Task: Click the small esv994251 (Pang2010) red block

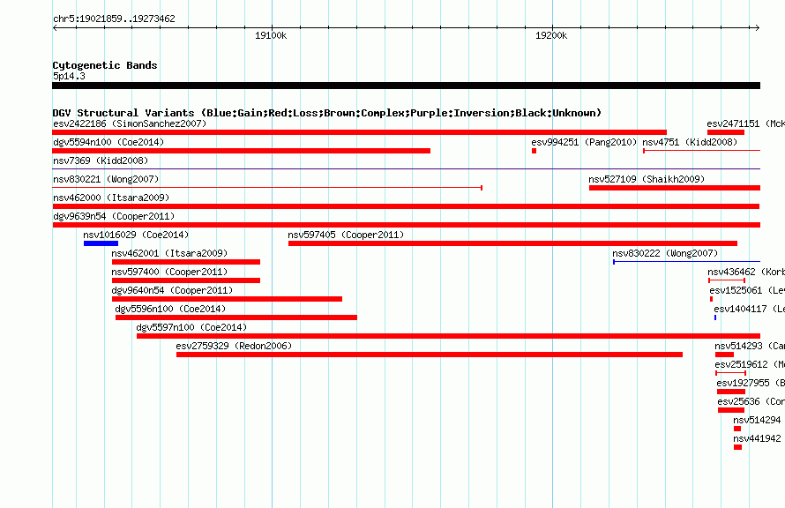Action: tap(535, 151)
